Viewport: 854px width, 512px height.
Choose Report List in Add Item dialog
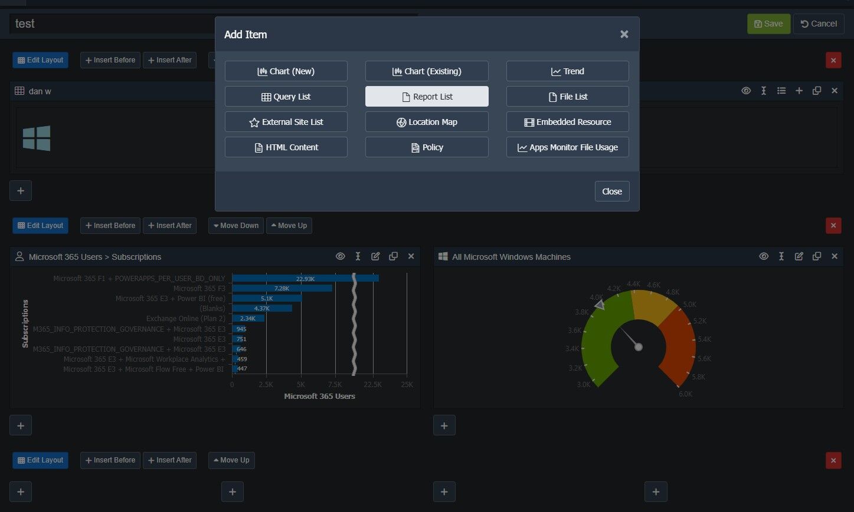(x=427, y=97)
